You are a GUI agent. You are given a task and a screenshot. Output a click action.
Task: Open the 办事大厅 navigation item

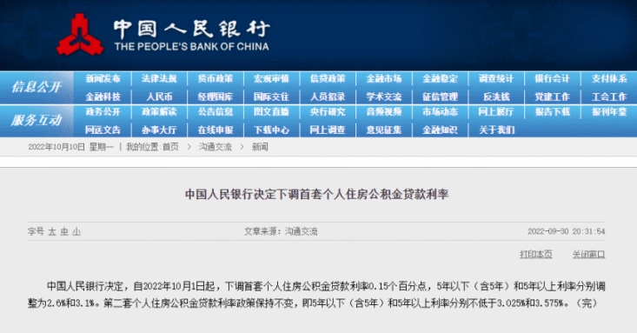[x=159, y=130]
